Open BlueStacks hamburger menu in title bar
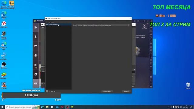The image size is (194, 109). [x=138, y=21]
